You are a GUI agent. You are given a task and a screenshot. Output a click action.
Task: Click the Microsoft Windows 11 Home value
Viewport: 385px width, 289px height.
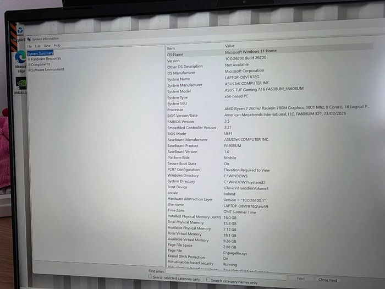[x=251, y=51]
